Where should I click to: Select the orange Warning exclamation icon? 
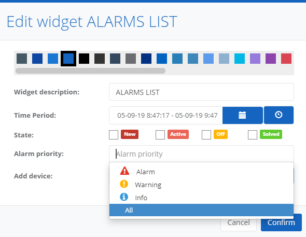pos(124,184)
